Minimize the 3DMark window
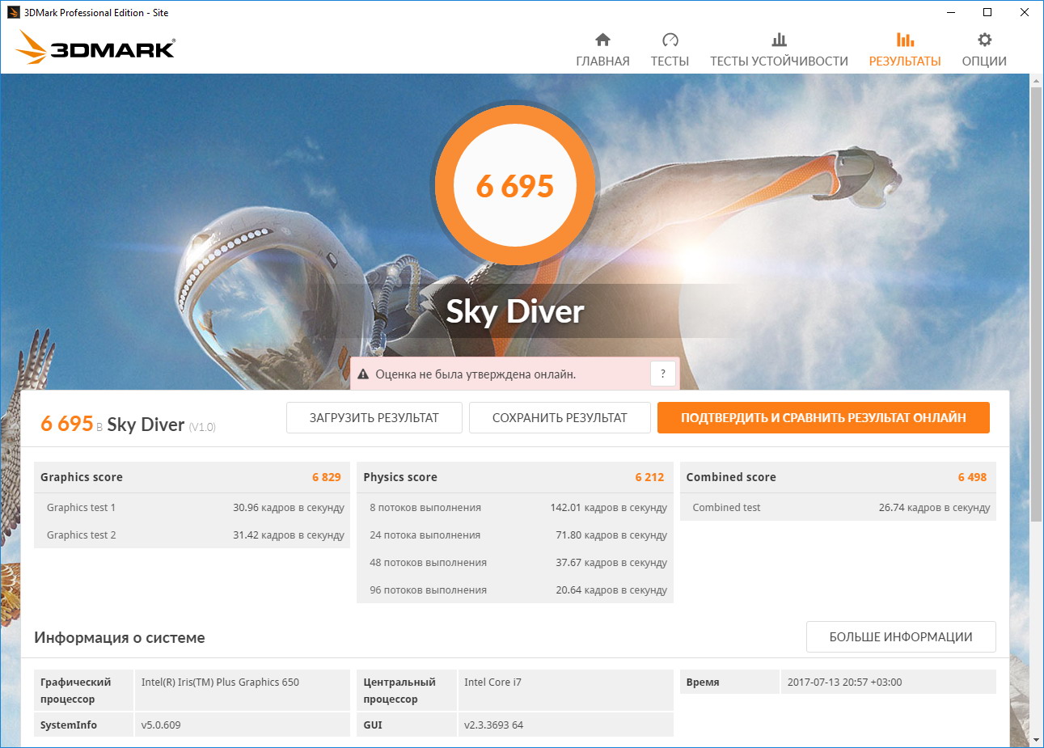This screenshot has width=1044, height=748. click(950, 12)
